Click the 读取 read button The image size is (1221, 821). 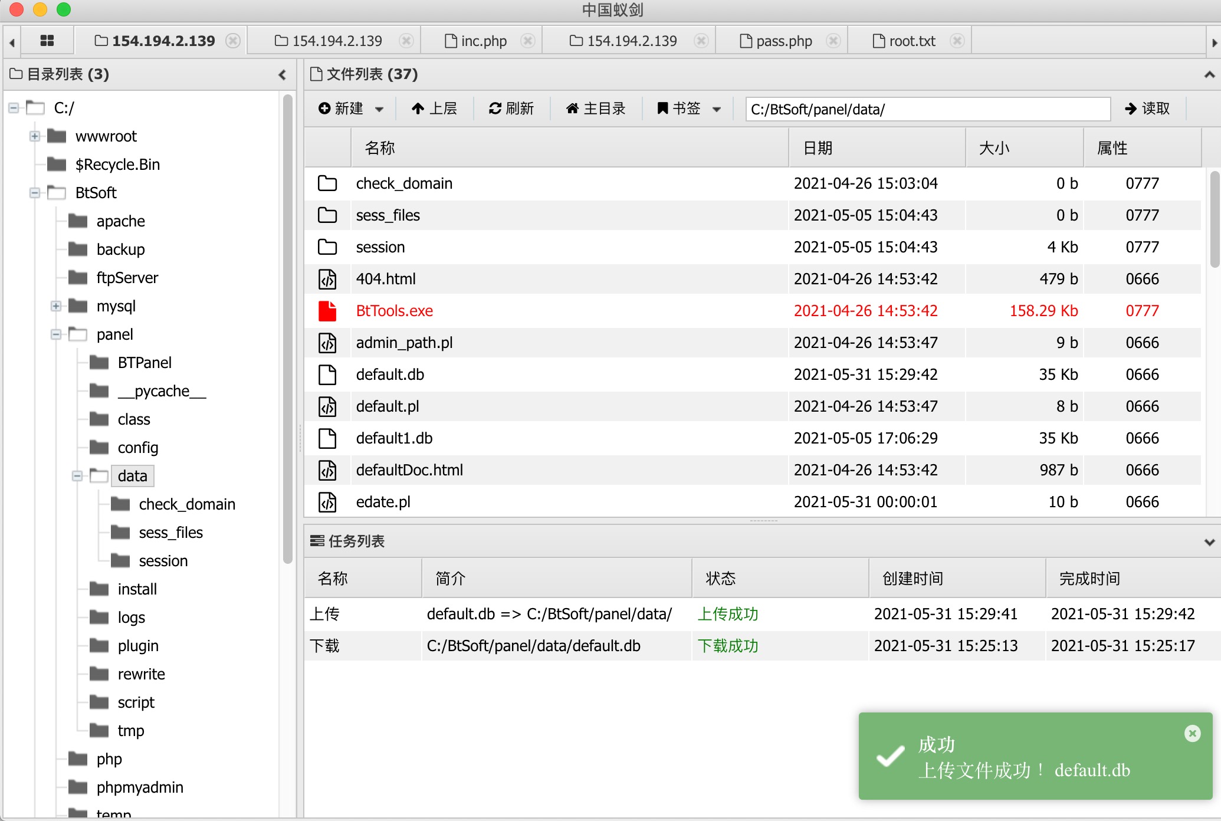point(1147,109)
